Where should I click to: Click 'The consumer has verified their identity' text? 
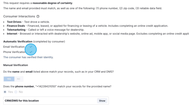coord(28,57)
